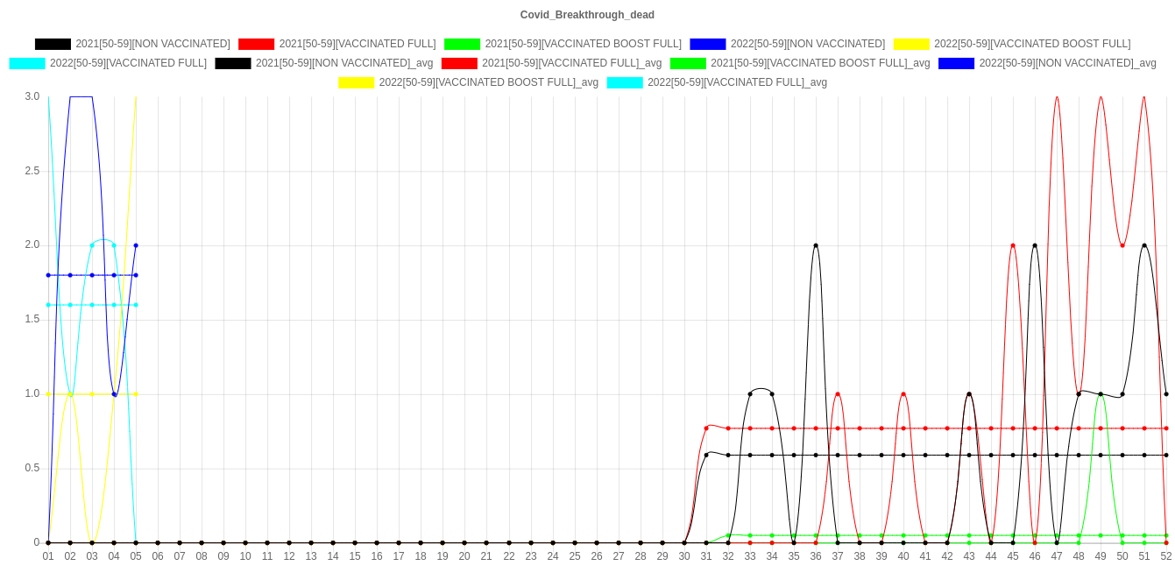Click the 2021[50-59][NON VACCINATED] legend label in first row

click(152, 44)
